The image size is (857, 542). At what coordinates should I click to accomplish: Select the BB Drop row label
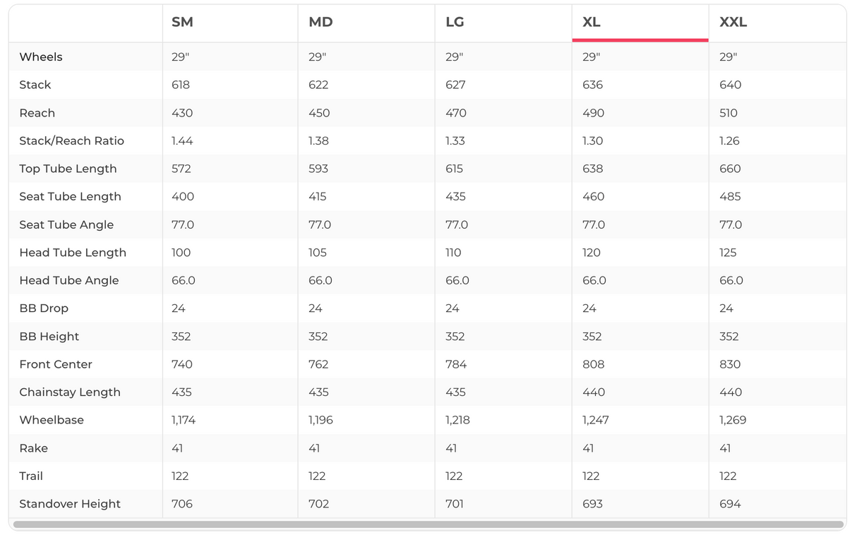pyautogui.click(x=44, y=308)
